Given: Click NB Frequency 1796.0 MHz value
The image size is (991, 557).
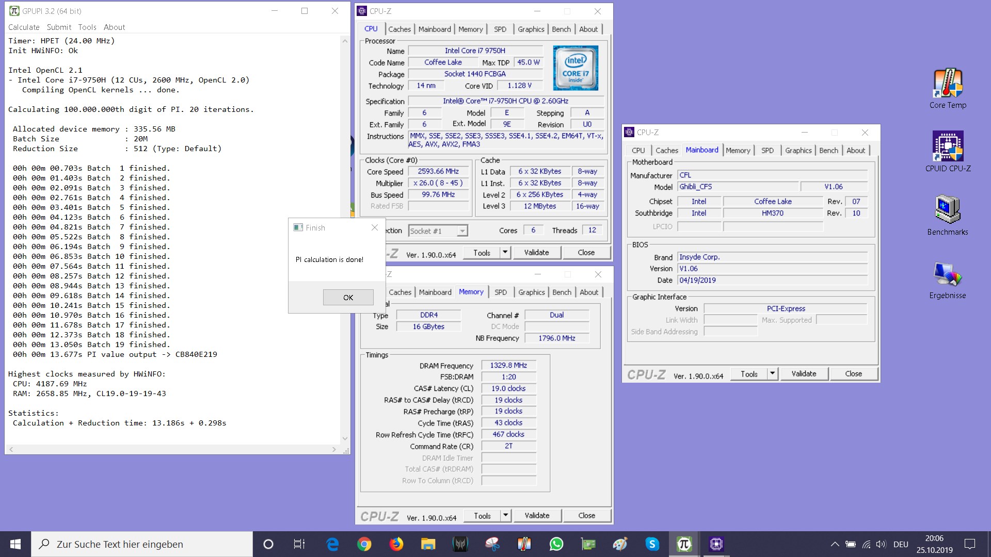Looking at the screenshot, I should tap(556, 338).
